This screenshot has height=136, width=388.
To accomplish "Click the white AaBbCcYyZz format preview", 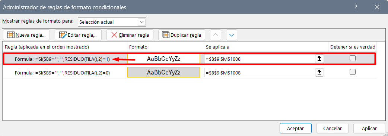I will 163,59.
